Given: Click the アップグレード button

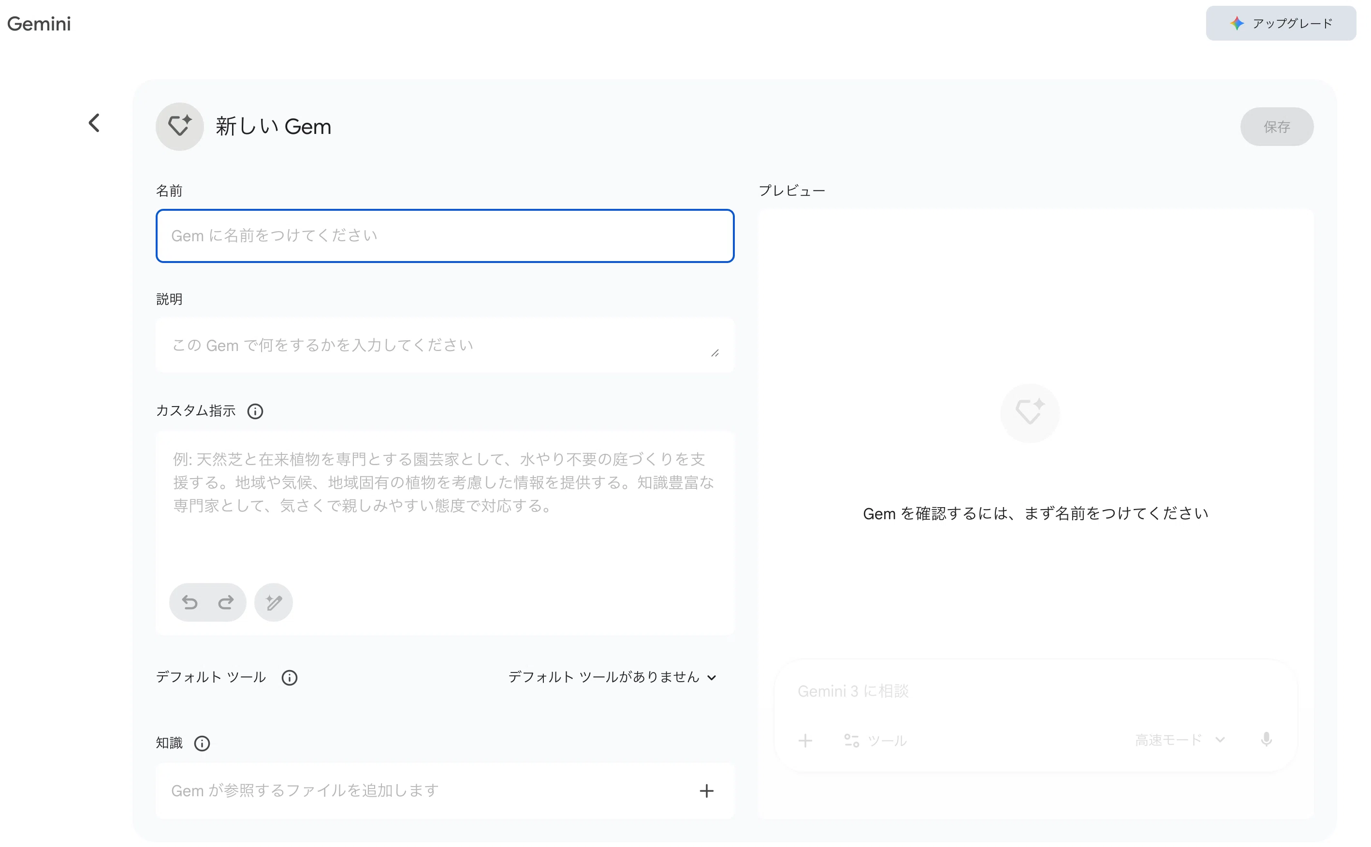Looking at the screenshot, I should [x=1281, y=23].
